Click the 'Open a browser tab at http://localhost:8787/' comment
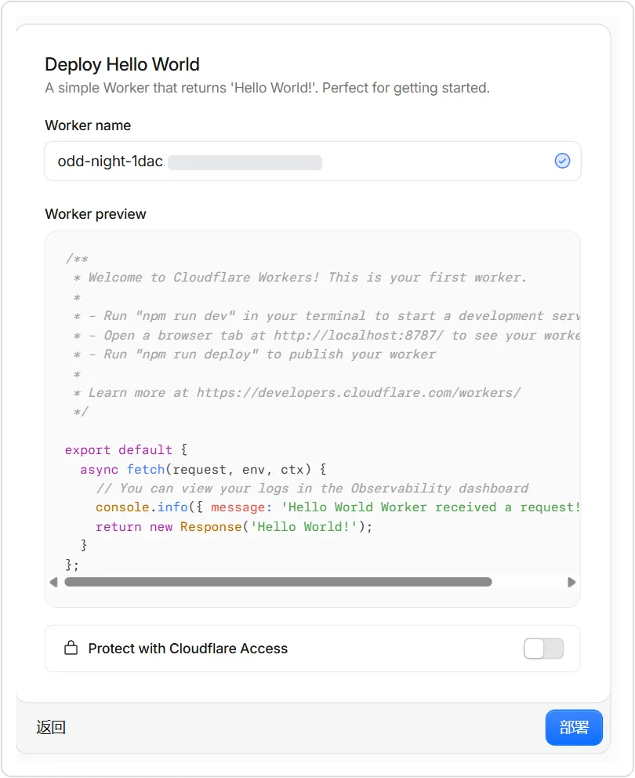Viewport: 635px width, 778px height. [x=326, y=336]
